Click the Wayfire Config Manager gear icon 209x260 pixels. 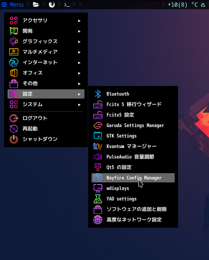(98, 178)
